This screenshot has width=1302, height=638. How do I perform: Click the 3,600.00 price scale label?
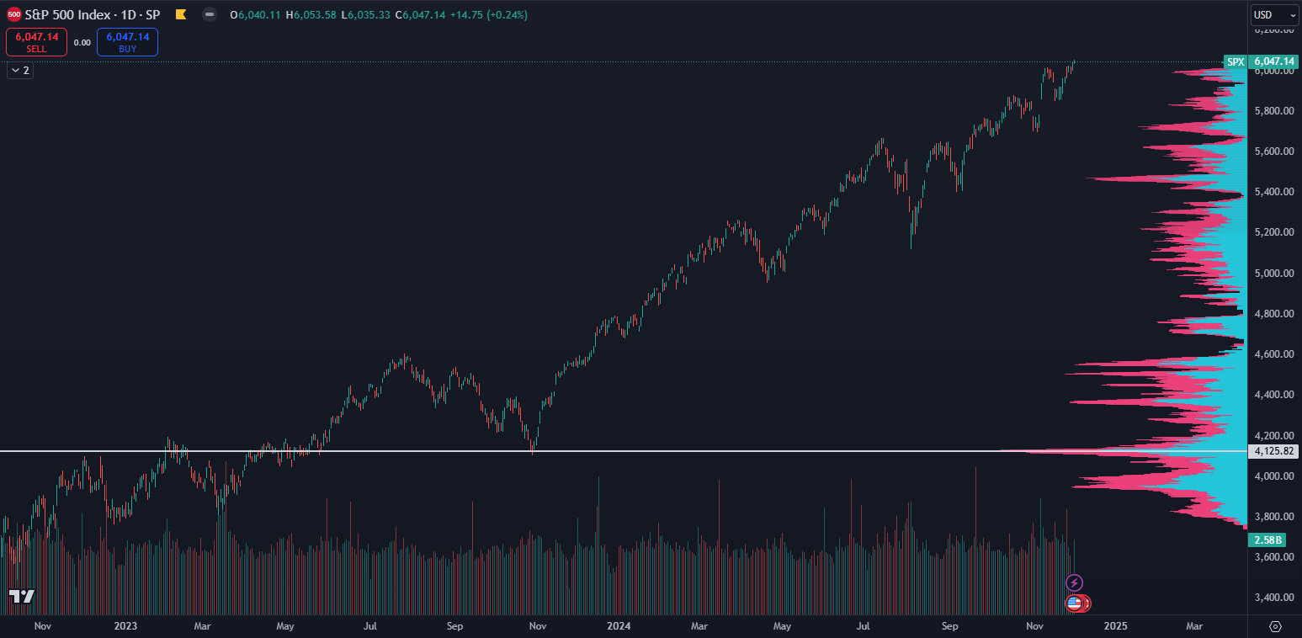pyautogui.click(x=1274, y=557)
